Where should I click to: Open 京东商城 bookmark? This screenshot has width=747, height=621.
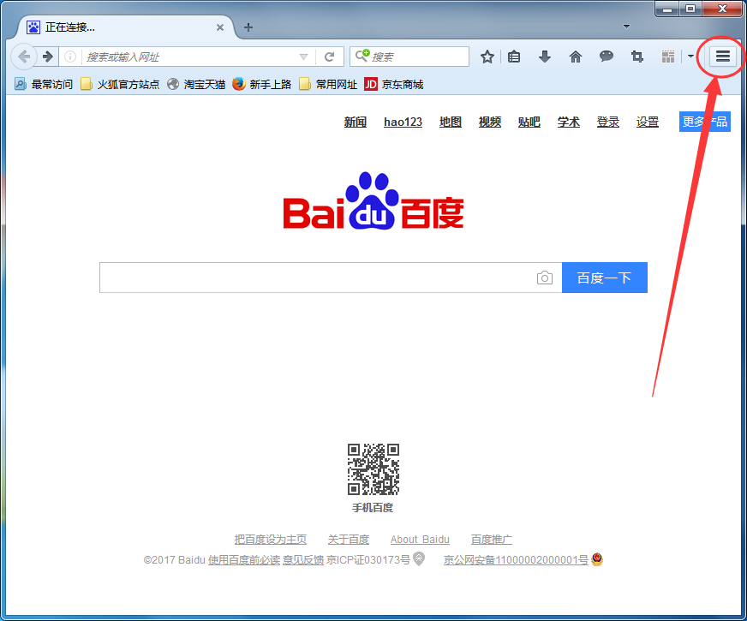pos(394,84)
